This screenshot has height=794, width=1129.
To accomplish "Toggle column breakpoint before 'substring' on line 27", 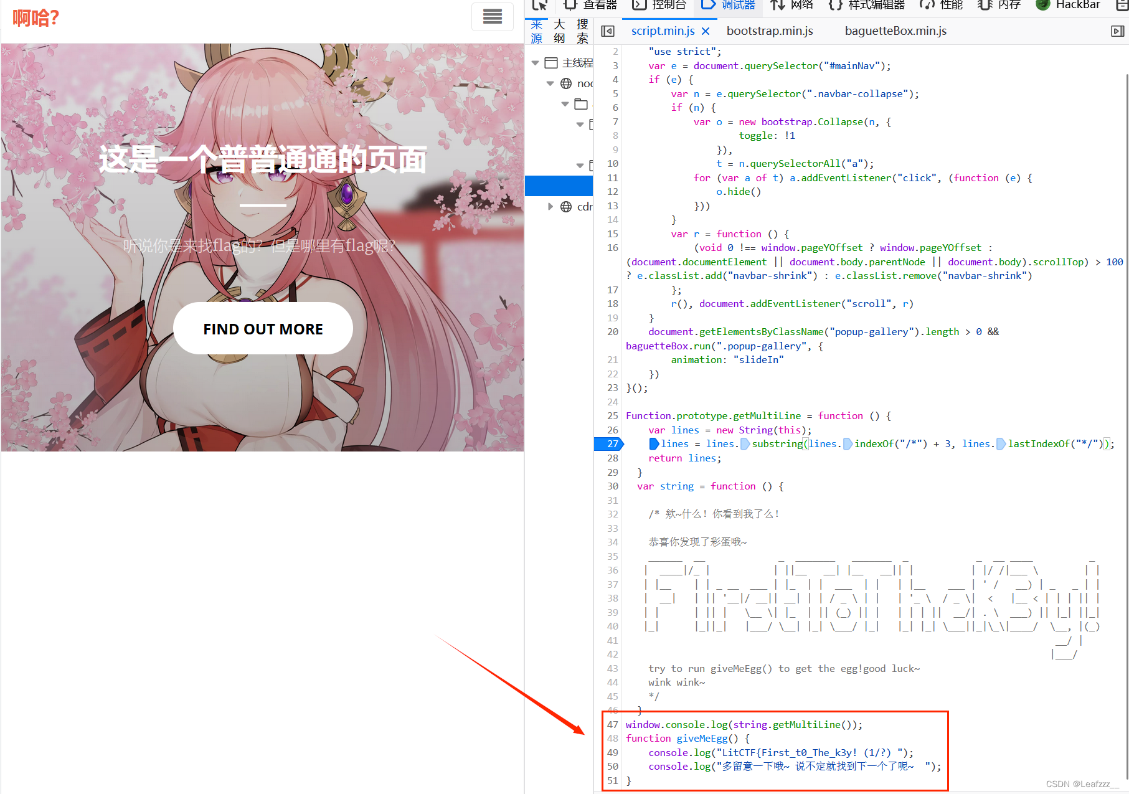I will tap(745, 444).
